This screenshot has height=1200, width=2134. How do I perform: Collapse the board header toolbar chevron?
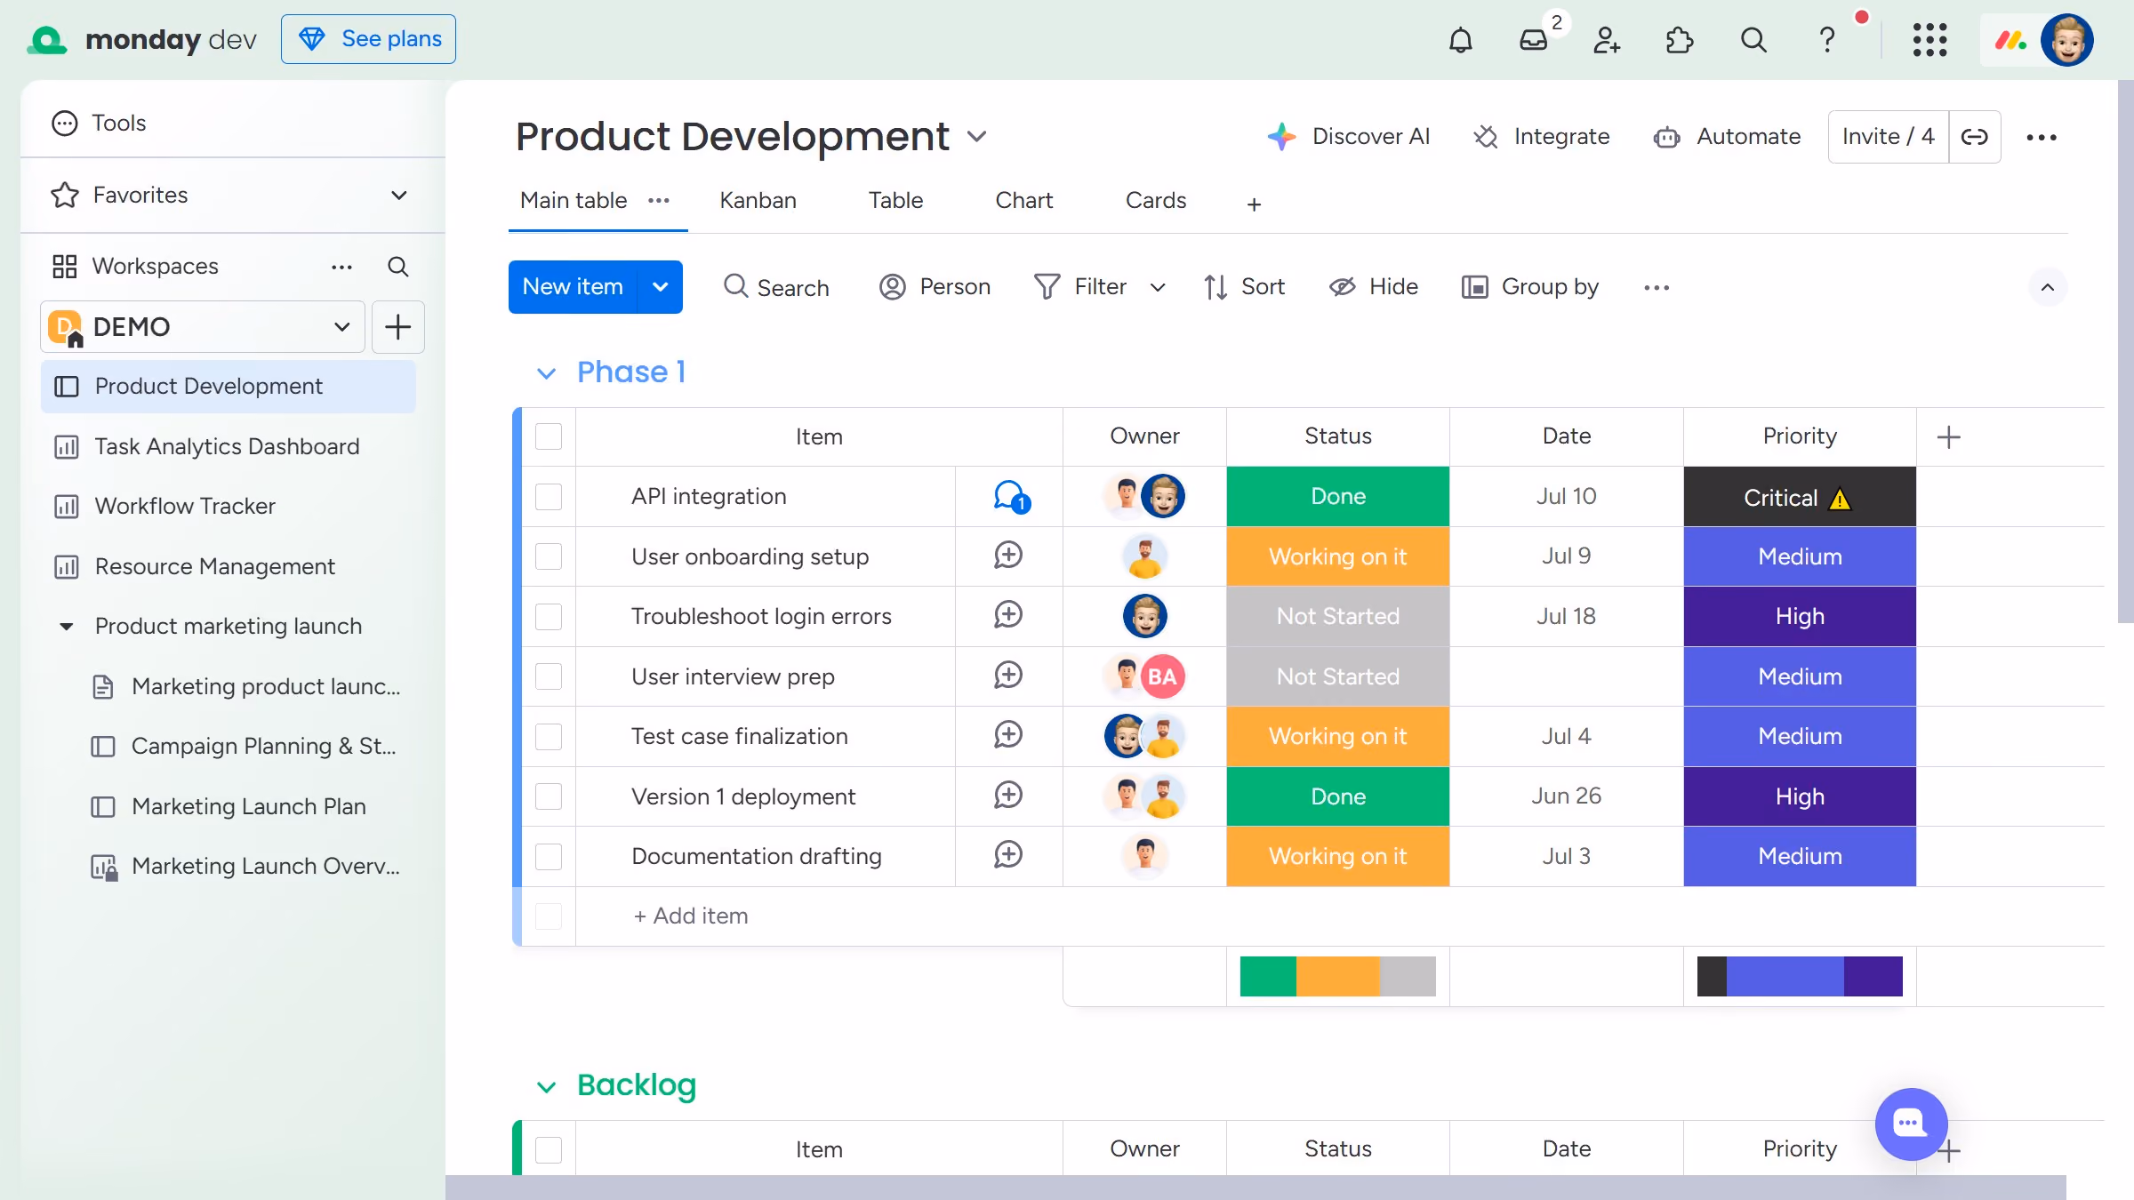(2047, 287)
